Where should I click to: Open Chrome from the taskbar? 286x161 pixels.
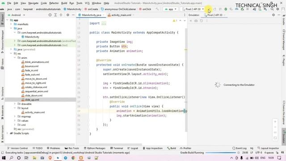(73, 158)
